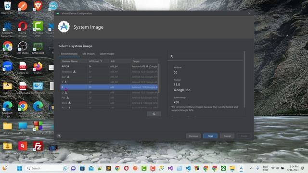The width and height of the screenshot is (308, 173).
Task: Click the ABI column header
Action: click(x=120, y=61)
